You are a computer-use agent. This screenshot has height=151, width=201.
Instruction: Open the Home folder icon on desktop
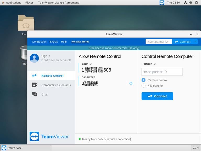26,23
